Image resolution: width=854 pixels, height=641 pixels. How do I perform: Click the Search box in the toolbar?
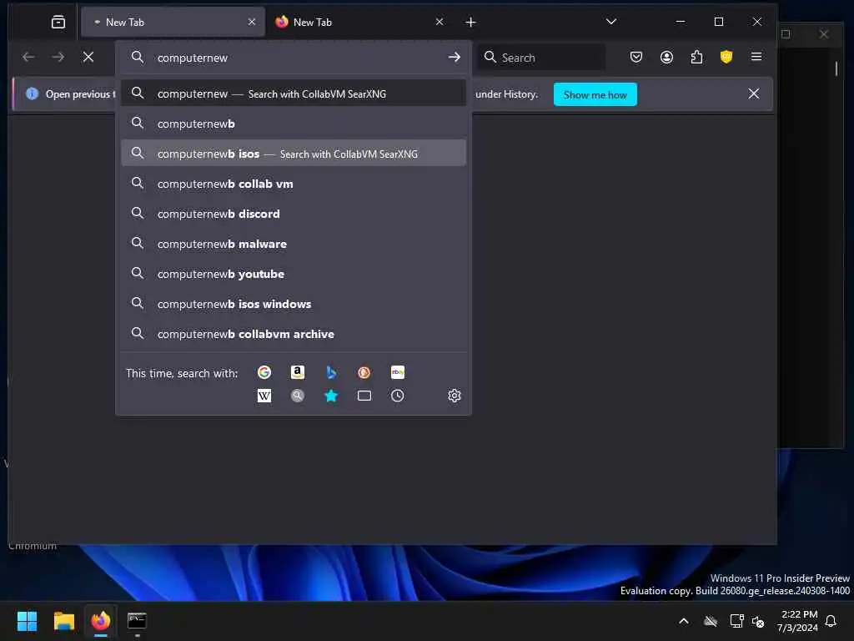coord(540,58)
